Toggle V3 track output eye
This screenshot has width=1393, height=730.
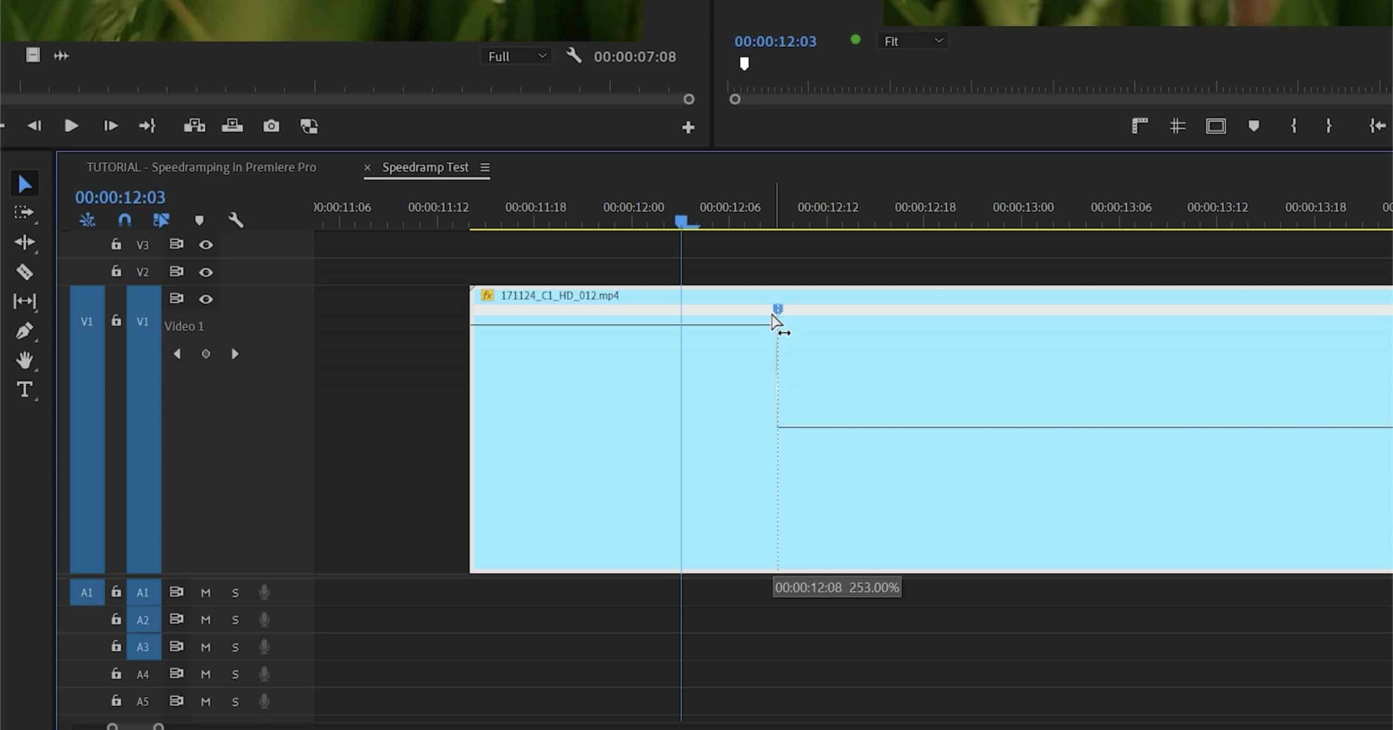tap(206, 245)
